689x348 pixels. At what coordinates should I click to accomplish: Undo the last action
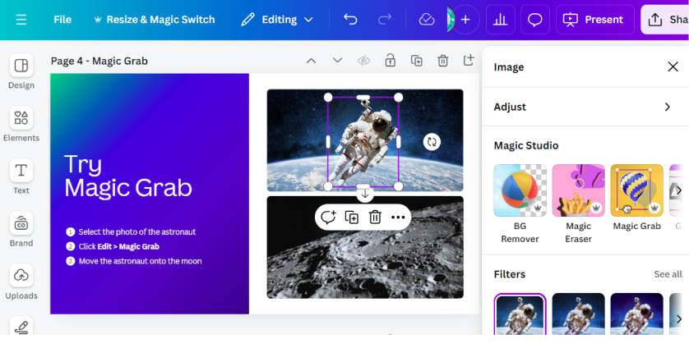click(x=350, y=20)
